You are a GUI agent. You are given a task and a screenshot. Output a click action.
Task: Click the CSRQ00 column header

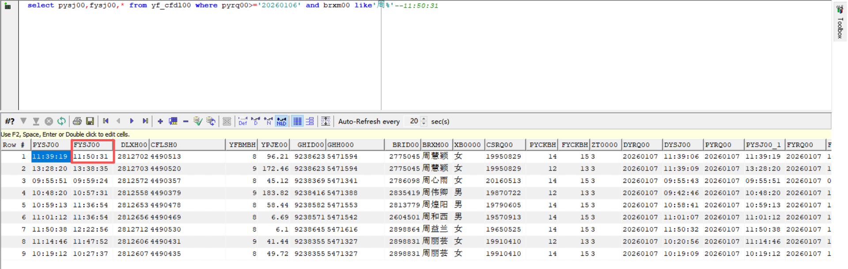point(505,145)
